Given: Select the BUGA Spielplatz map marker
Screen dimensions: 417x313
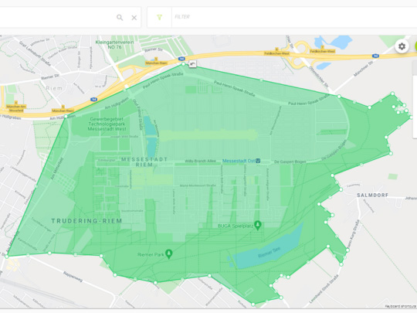Looking at the screenshot, I should click(x=257, y=225).
